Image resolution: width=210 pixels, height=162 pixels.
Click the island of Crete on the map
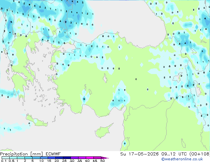(37, 121)
